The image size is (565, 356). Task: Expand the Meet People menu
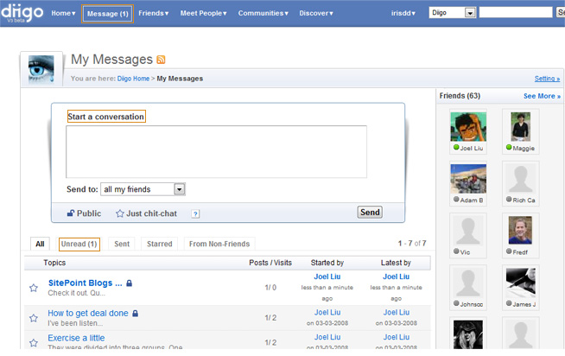pyautogui.click(x=203, y=13)
